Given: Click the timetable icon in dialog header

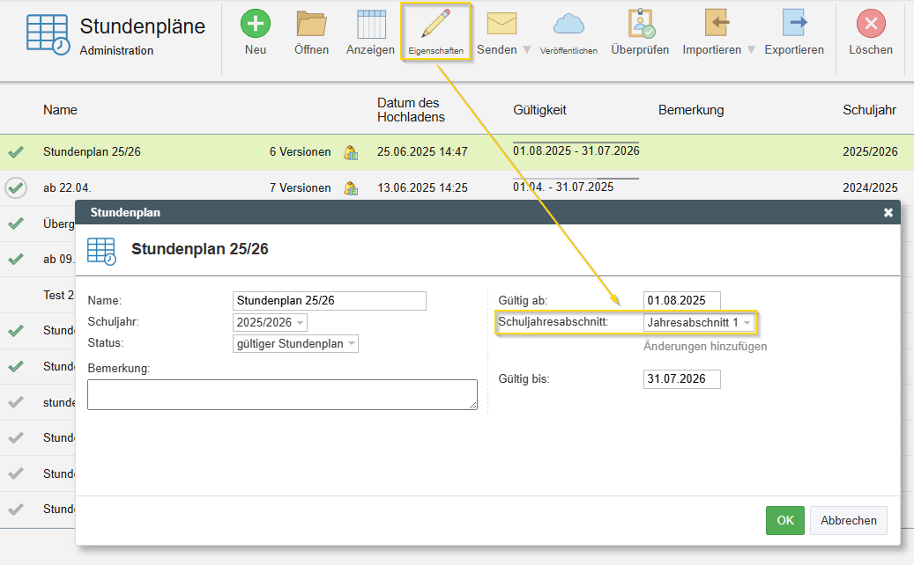Looking at the screenshot, I should [x=101, y=251].
